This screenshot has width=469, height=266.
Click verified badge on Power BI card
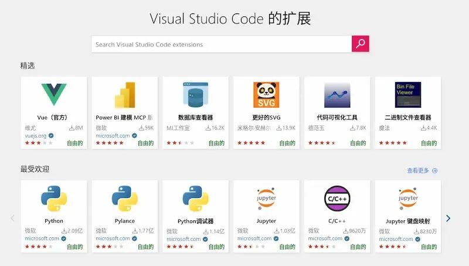(135, 136)
